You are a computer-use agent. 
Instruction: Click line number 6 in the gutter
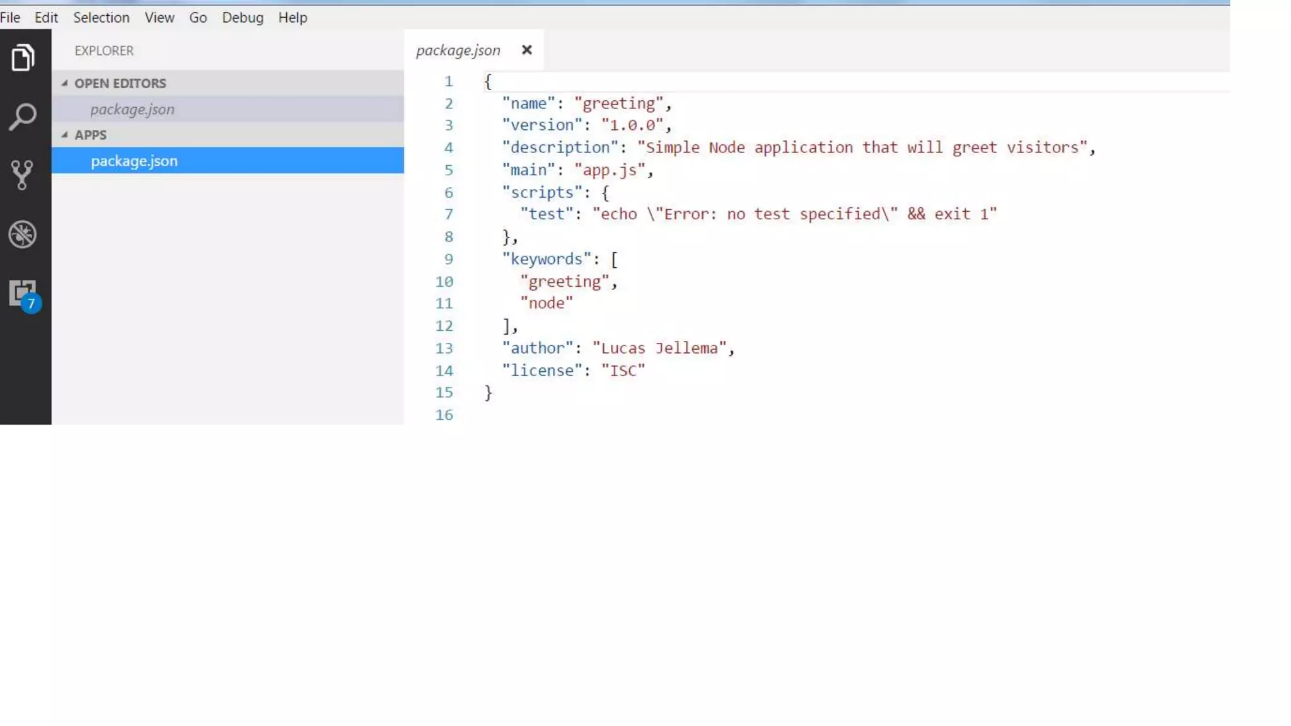(x=448, y=193)
